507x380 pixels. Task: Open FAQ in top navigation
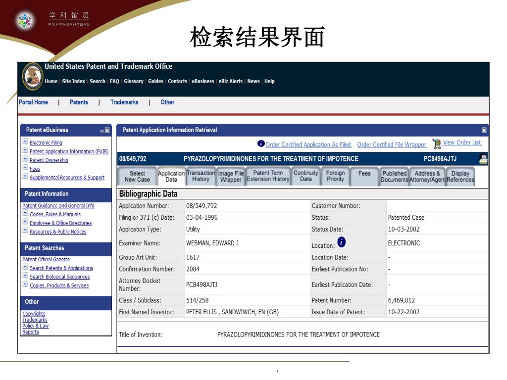pyautogui.click(x=114, y=82)
